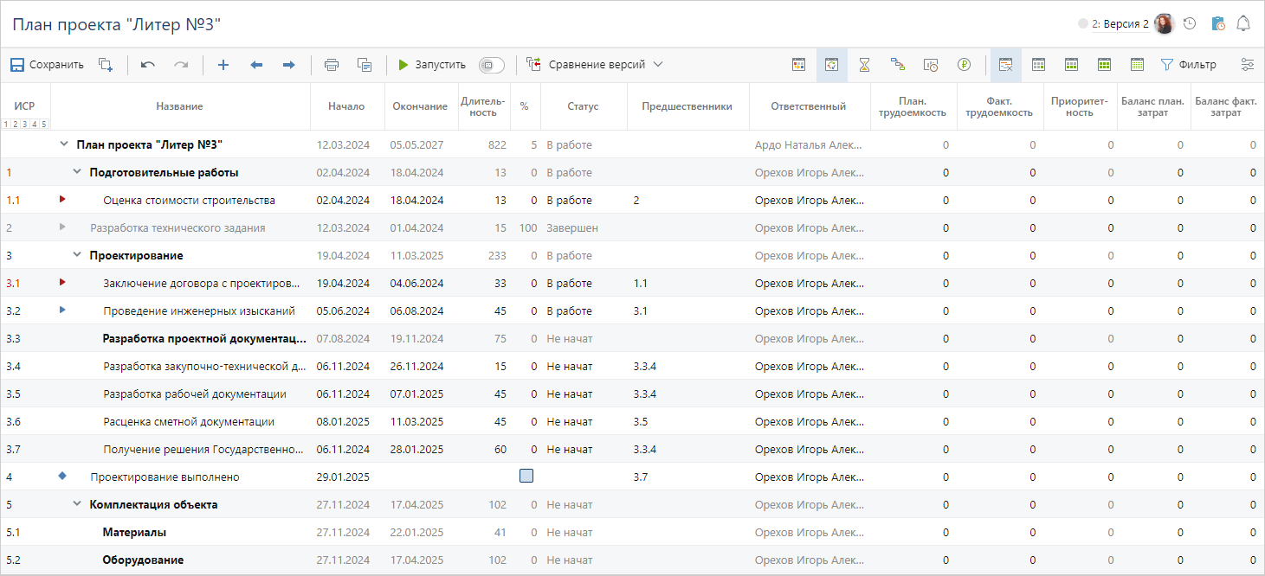Click the print icon
This screenshot has width=1265, height=576.
(331, 65)
